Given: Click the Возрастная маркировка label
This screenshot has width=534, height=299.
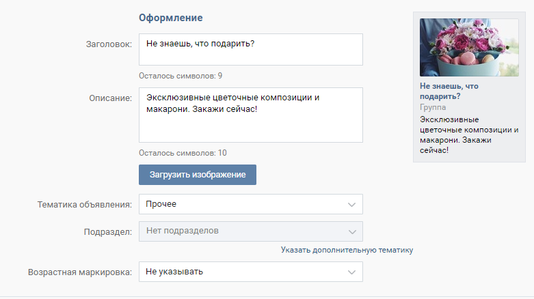Looking at the screenshot, I should (x=80, y=272).
